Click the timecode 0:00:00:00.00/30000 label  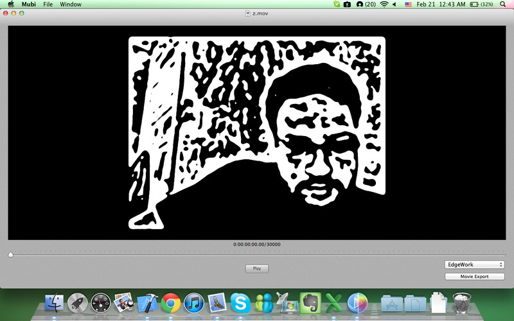(x=257, y=245)
